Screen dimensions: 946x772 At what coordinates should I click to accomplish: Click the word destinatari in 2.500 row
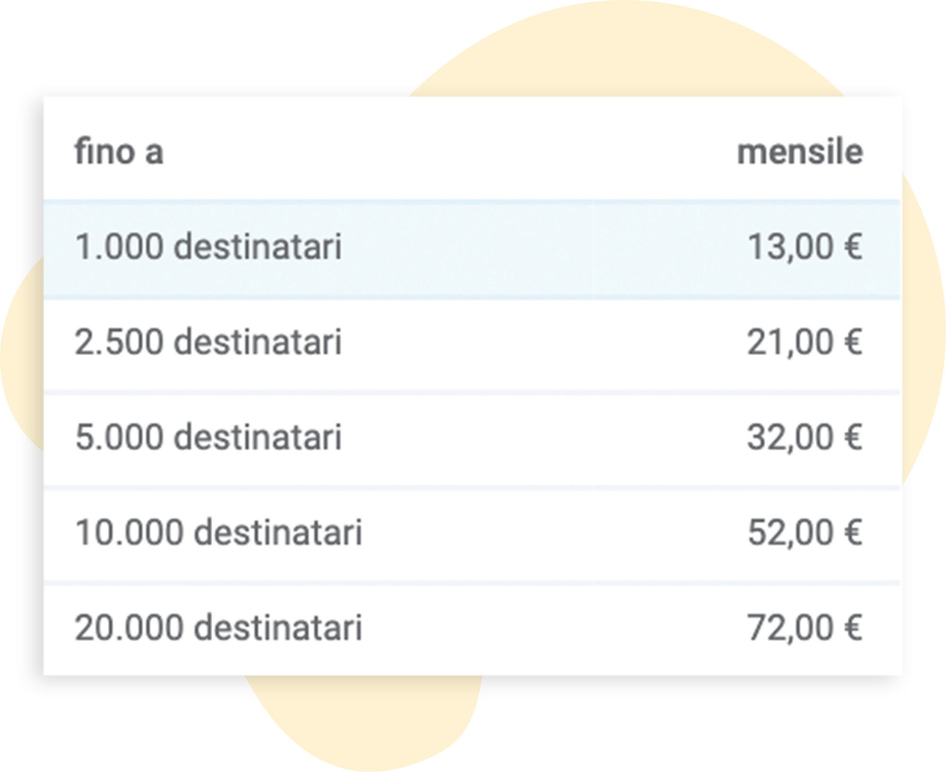tap(258, 341)
